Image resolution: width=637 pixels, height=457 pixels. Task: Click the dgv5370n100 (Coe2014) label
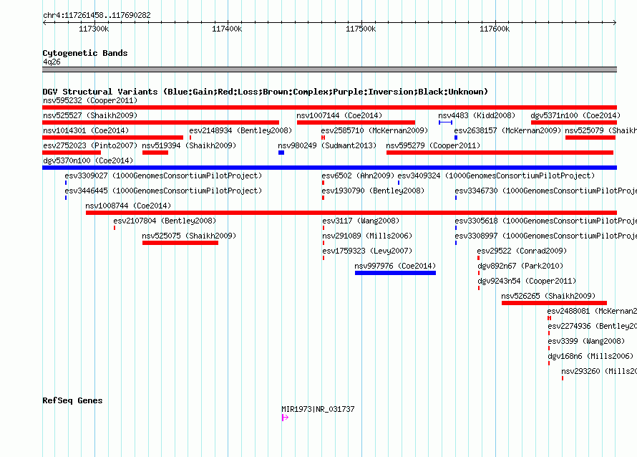(x=88, y=160)
